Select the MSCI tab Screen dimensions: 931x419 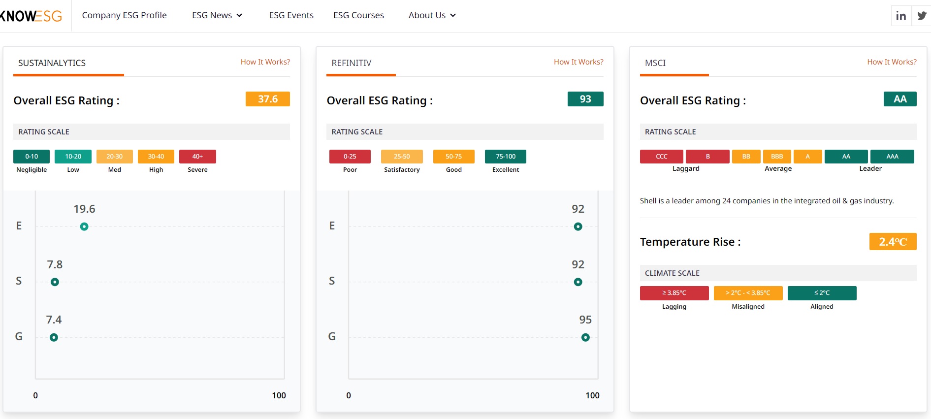click(x=655, y=63)
